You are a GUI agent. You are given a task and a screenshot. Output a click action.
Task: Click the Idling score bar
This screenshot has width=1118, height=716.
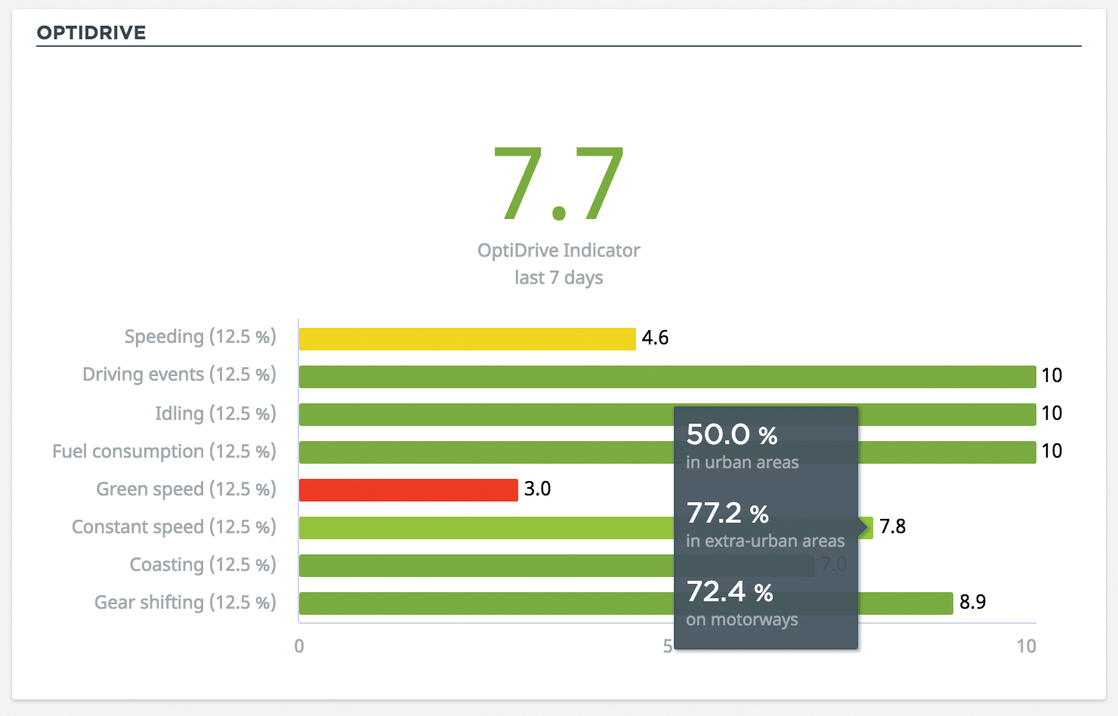pos(483,415)
